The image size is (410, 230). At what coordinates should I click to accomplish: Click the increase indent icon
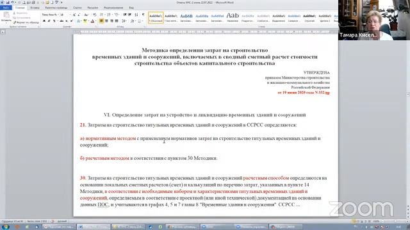(x=129, y=15)
